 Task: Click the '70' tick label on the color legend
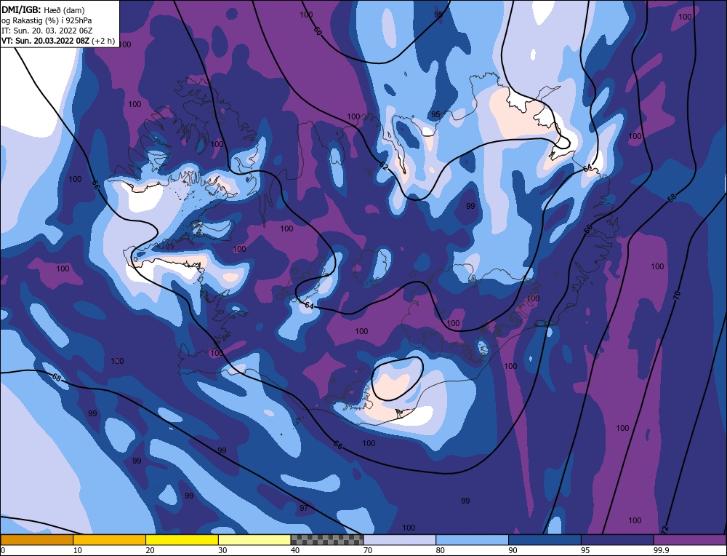368,550
